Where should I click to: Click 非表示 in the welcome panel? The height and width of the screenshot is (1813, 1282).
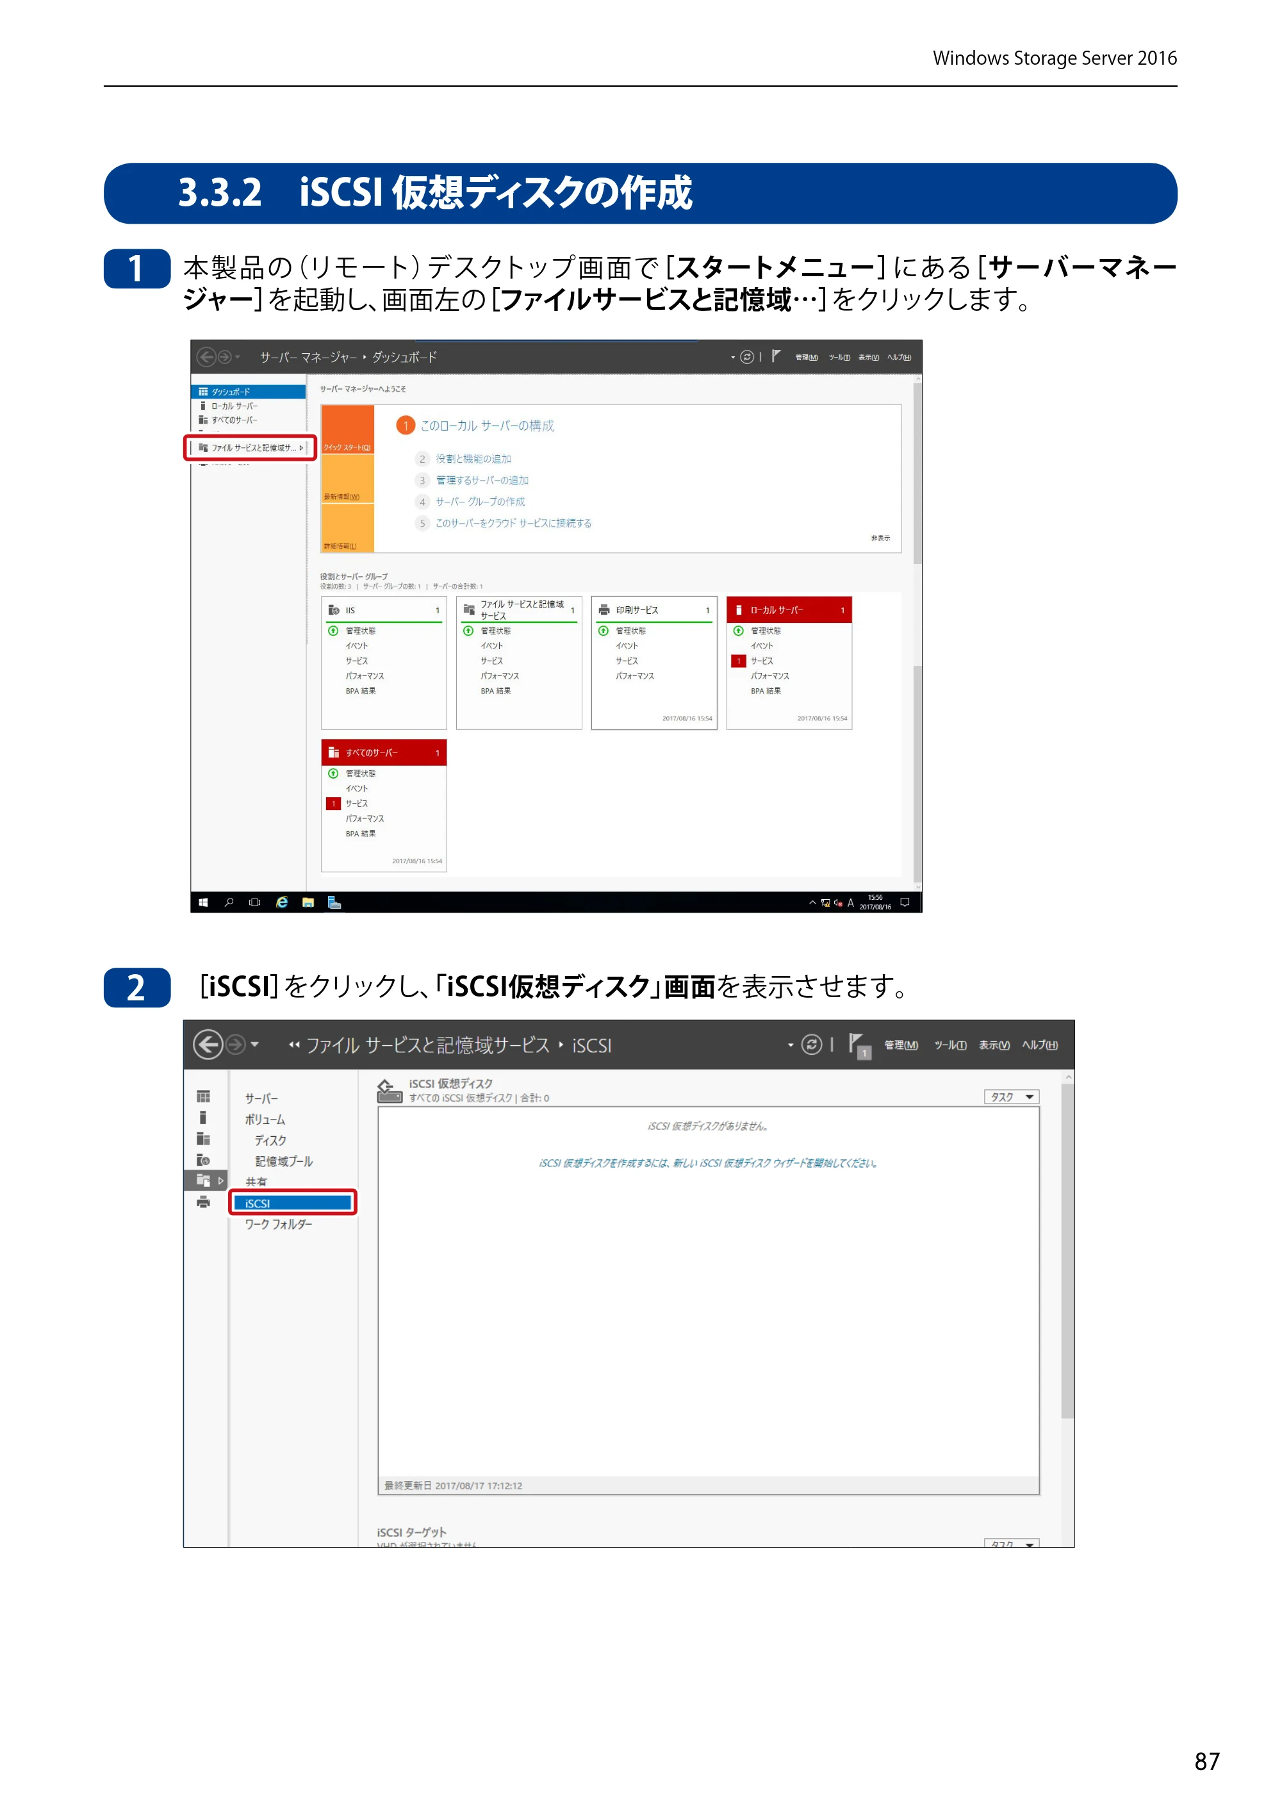[x=880, y=538]
